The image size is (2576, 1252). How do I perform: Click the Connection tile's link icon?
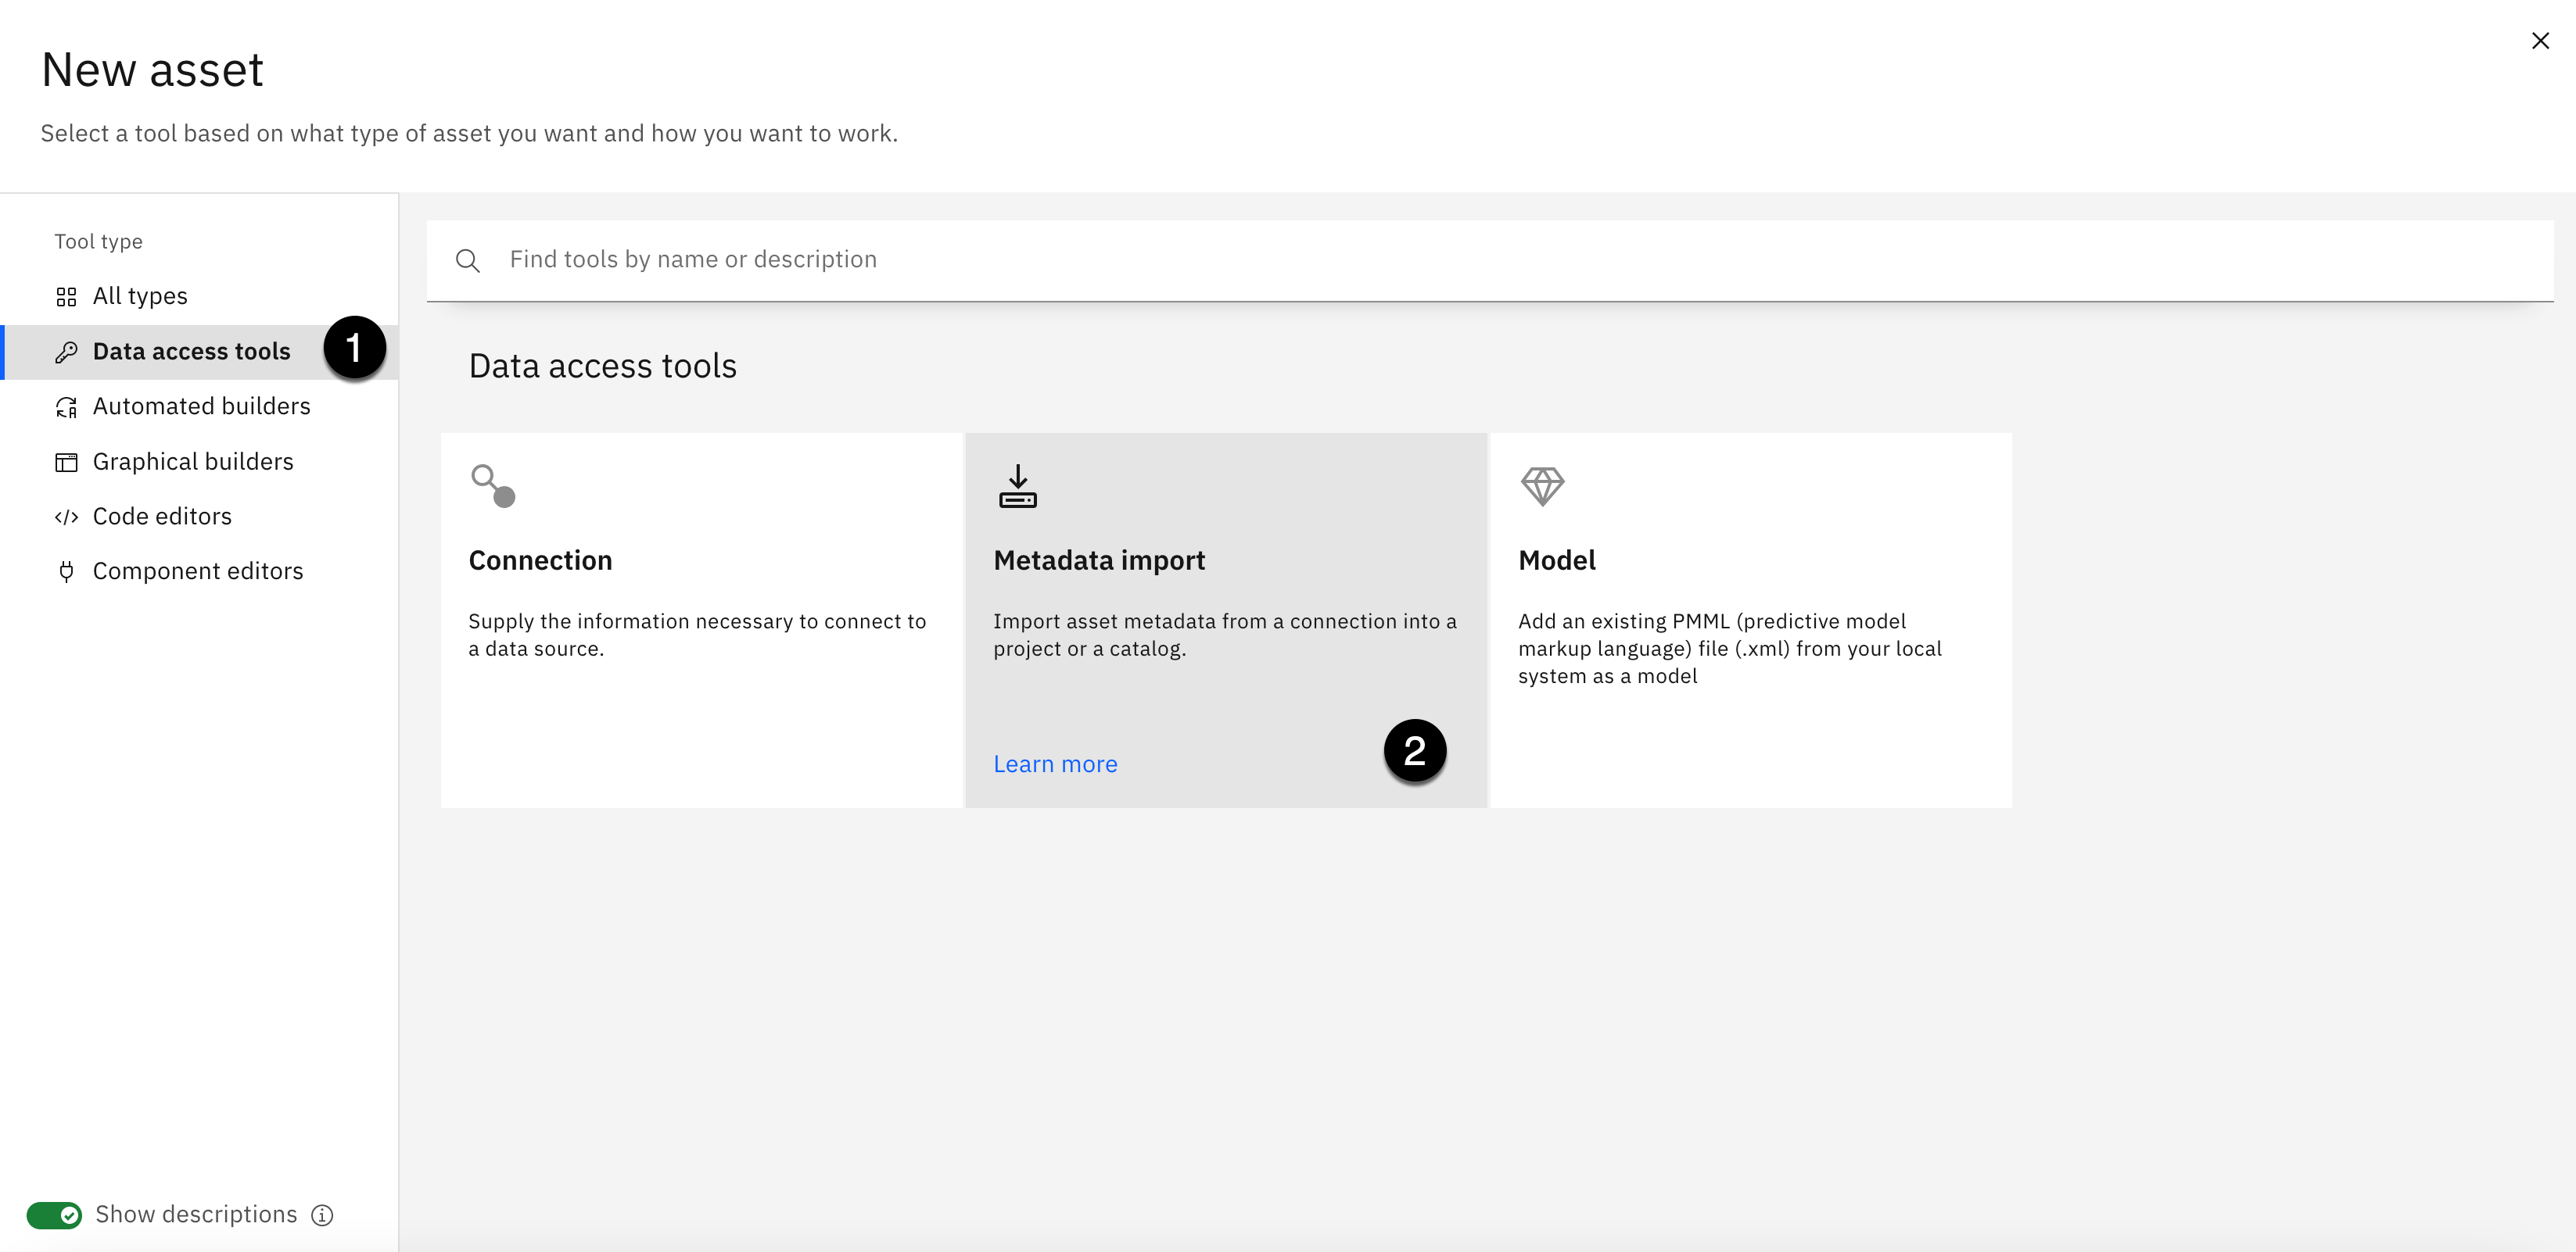(493, 485)
